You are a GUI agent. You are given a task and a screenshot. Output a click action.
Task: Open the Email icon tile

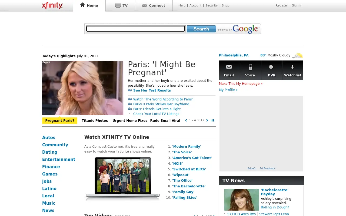(229, 70)
